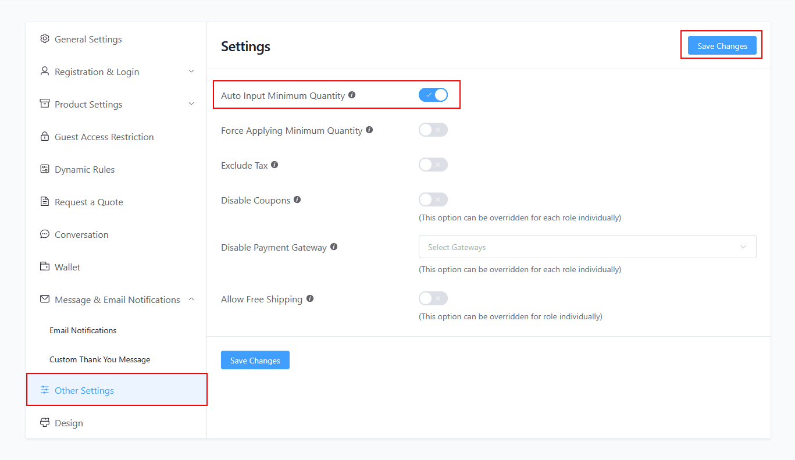Open the Wallet section icon
The width and height of the screenshot is (795, 460).
(x=45, y=266)
